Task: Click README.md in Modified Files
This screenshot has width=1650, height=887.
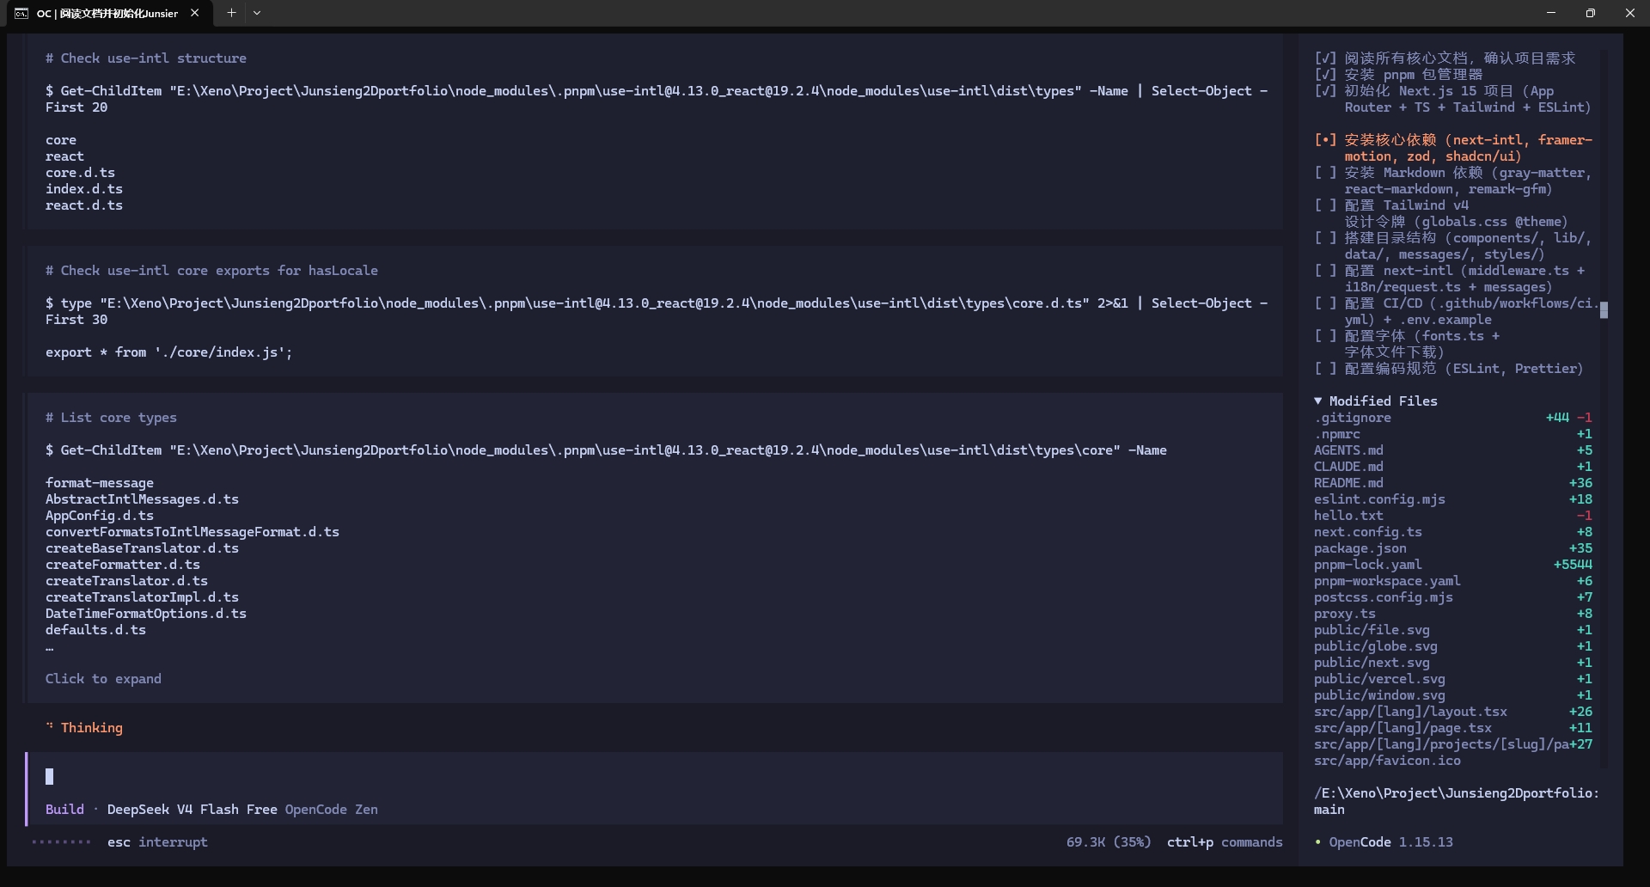Action: click(1348, 483)
